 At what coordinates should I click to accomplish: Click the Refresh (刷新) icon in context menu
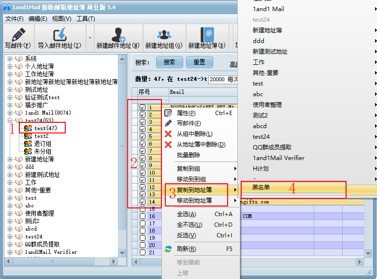coord(168,249)
